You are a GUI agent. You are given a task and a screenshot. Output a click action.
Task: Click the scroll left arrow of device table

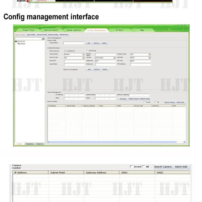[49, 142]
